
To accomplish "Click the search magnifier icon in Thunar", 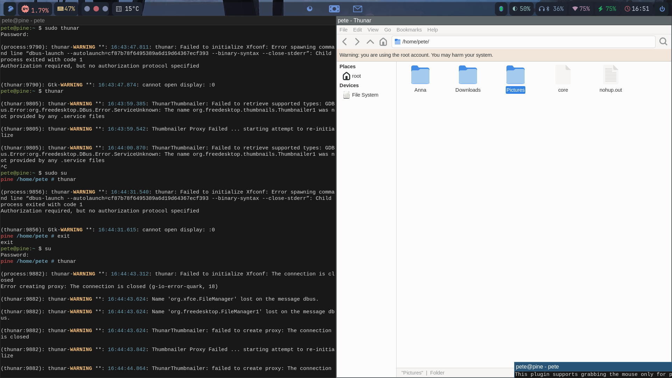I will pos(663,42).
